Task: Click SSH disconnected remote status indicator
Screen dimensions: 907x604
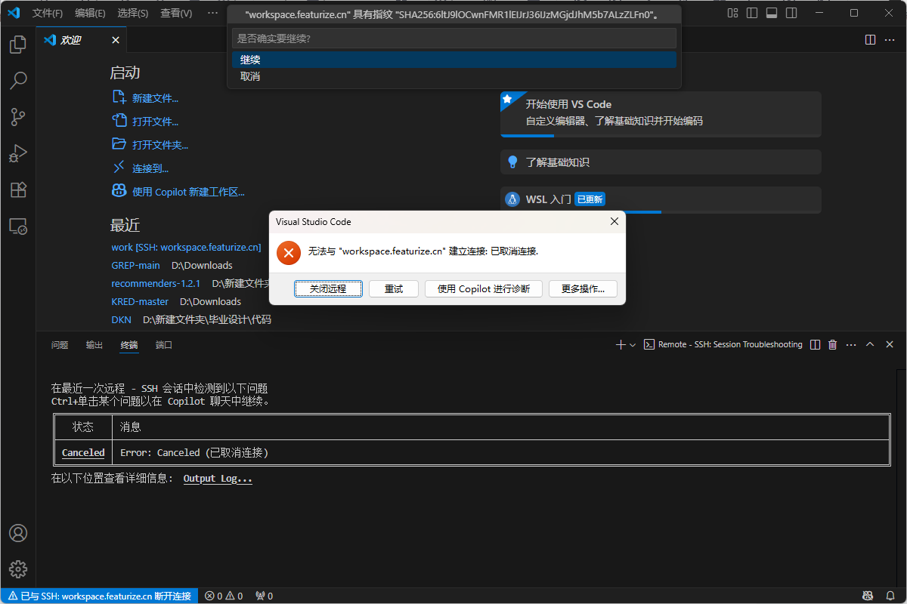Action: point(99,596)
